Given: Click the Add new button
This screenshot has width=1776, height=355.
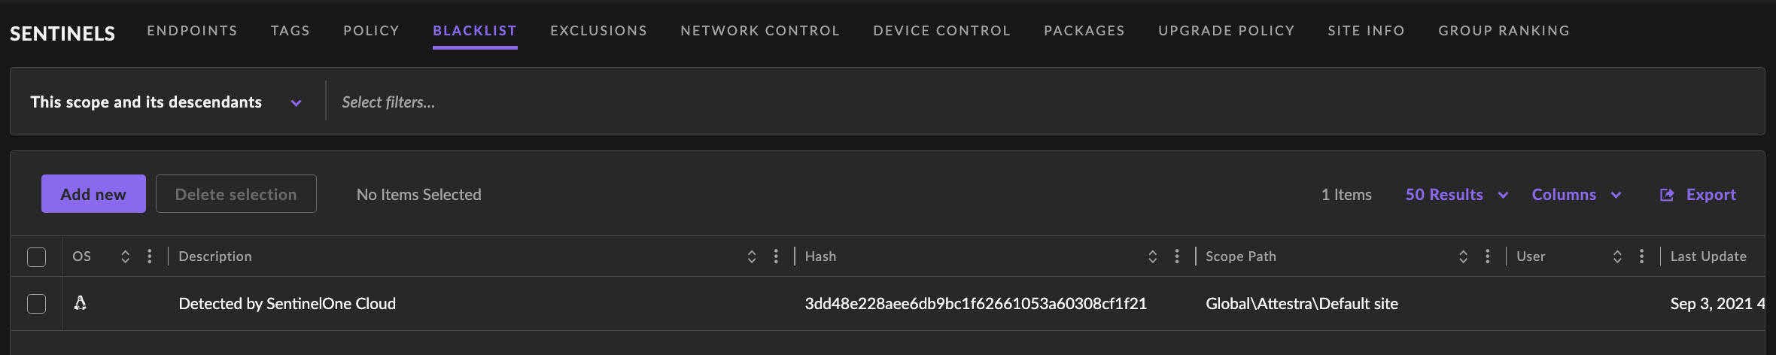Looking at the screenshot, I should 93,194.
